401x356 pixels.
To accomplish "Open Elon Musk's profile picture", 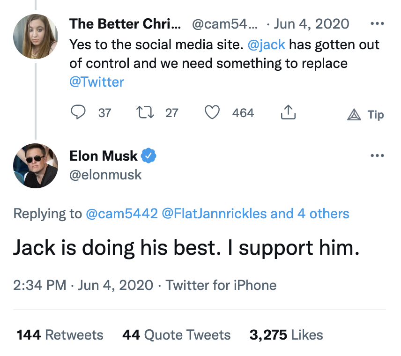I will 35,166.
